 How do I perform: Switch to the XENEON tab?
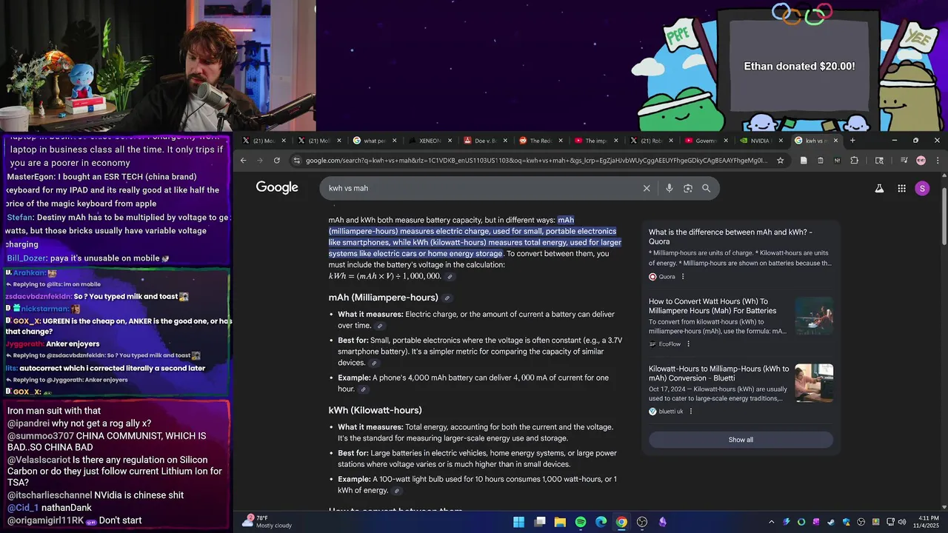tap(430, 141)
